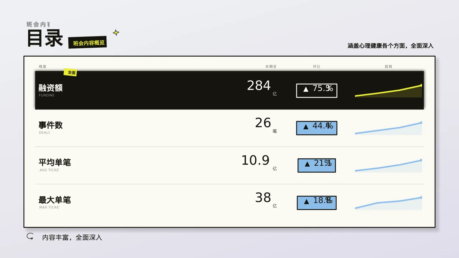This screenshot has height=258, width=459.
Task: Click the blue trend sparkline for 事件数
Action: coord(388,128)
